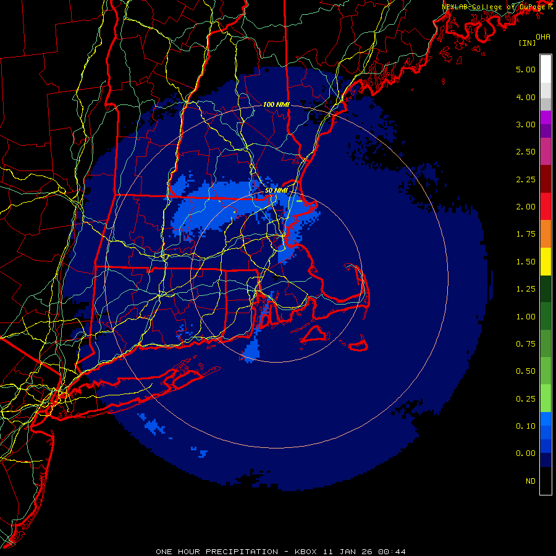This screenshot has height=556, width=556.
Task: Click the '4.00' scale label
Action: pos(526,97)
